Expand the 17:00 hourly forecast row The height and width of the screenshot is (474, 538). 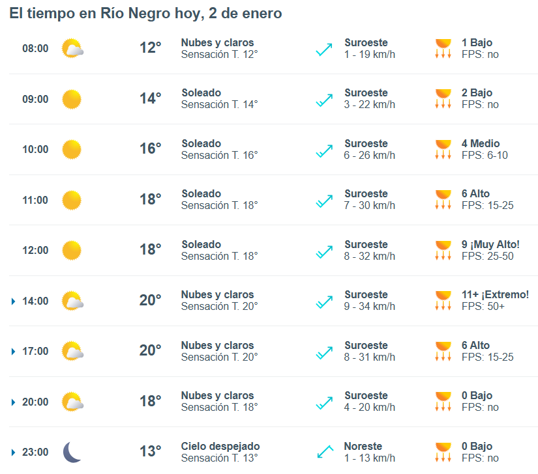pos(14,352)
